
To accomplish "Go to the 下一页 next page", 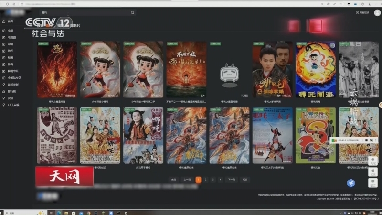I will (232, 180).
